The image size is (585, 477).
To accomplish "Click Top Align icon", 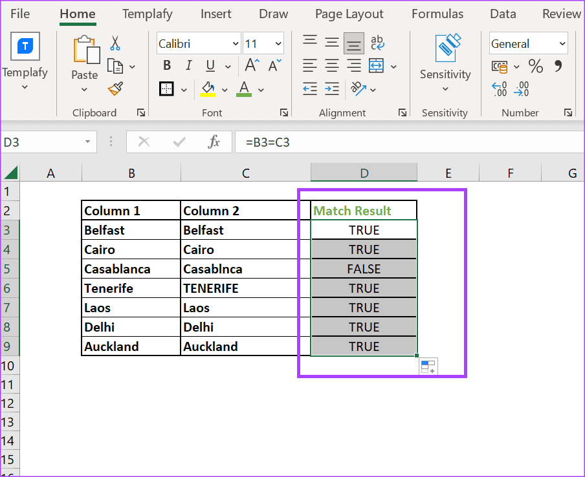I will pos(310,41).
